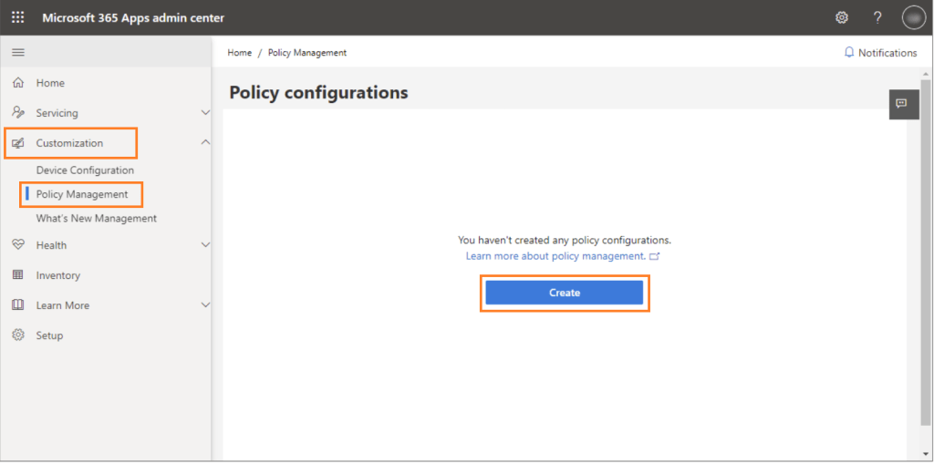
Task: Click the vertical scrollbar thumb
Action: coord(926,253)
